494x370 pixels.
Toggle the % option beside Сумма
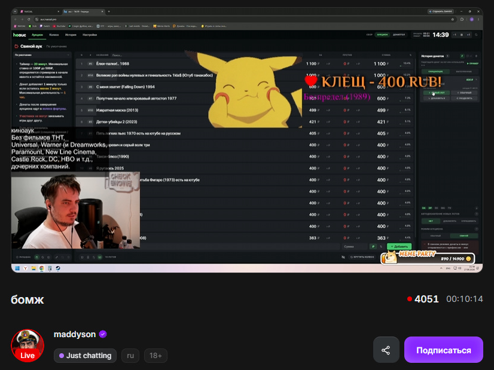(x=381, y=246)
